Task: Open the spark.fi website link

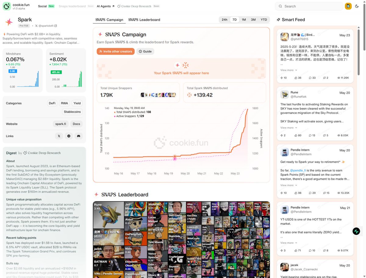Action: (60, 124)
